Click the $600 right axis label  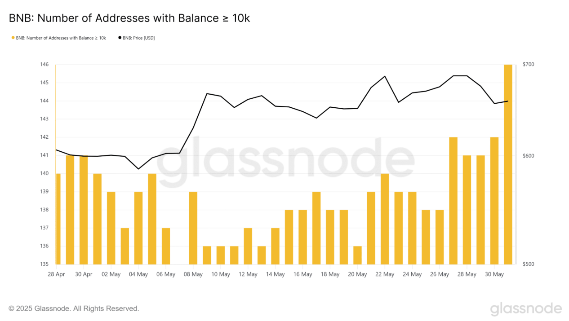(x=529, y=156)
